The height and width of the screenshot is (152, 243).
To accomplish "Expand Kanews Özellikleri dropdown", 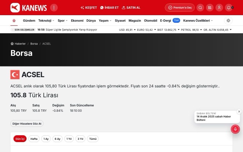I will pos(198,21).
